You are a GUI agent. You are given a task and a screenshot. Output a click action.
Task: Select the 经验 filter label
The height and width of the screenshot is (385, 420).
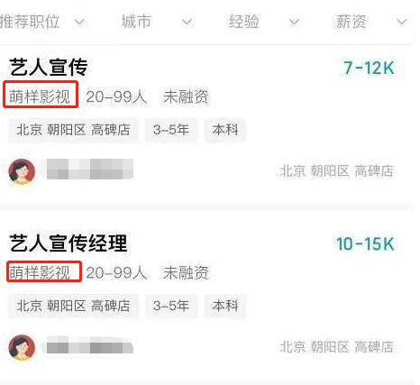click(244, 22)
